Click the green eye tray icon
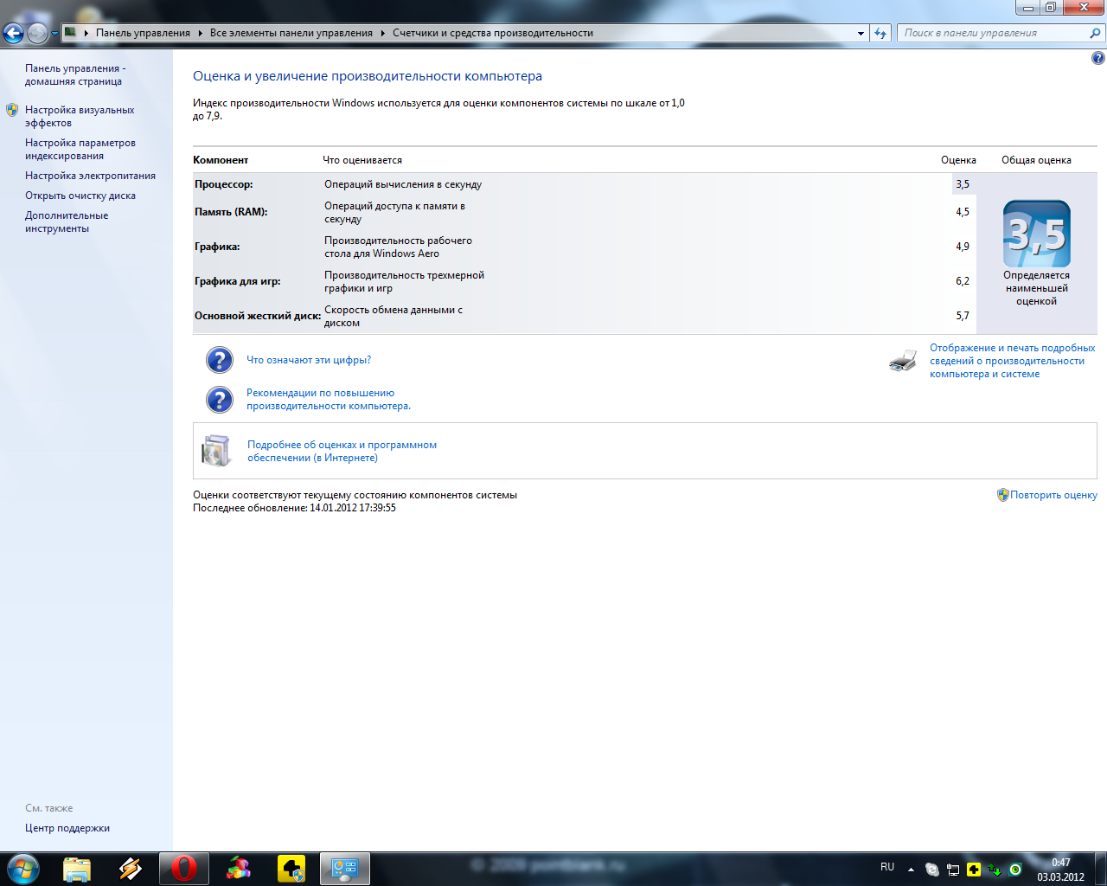This screenshot has height=886, width=1107. pyautogui.click(x=1015, y=870)
